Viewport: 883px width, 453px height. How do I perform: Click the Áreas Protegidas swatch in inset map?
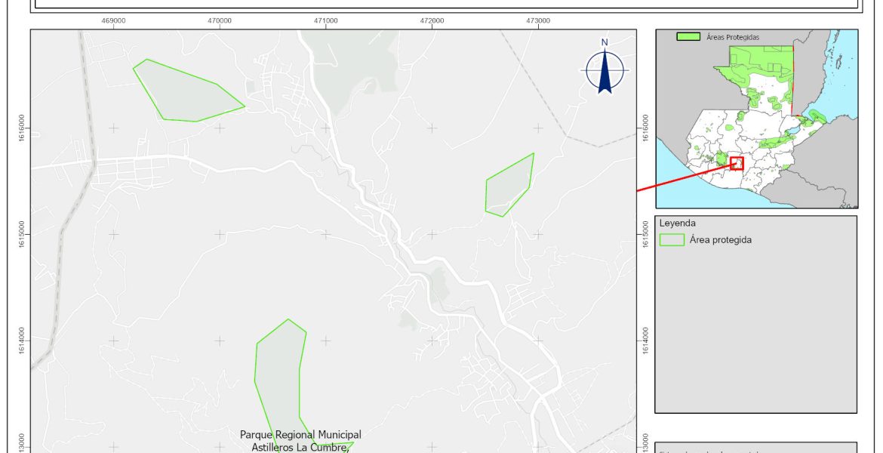(688, 36)
